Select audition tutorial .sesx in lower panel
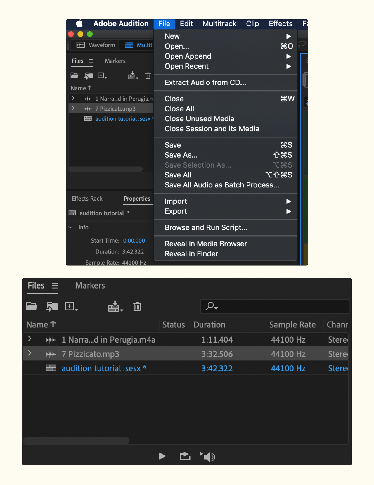The image size is (374, 485). pyautogui.click(x=104, y=368)
